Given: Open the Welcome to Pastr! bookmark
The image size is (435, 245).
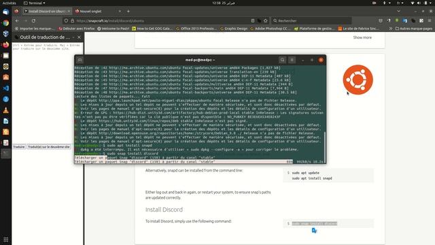Looking at the screenshot, I should 114,29.
